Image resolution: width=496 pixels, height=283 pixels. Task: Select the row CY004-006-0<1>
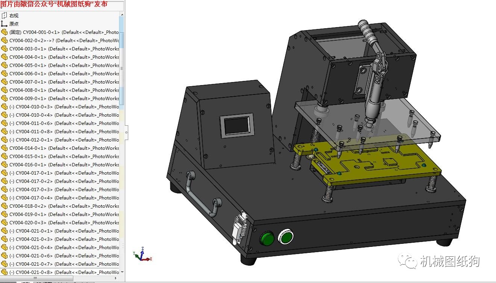[60, 73]
